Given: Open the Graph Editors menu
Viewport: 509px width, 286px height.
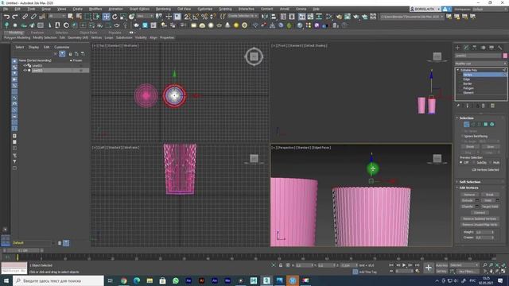Looking at the screenshot, I should [x=139, y=9].
